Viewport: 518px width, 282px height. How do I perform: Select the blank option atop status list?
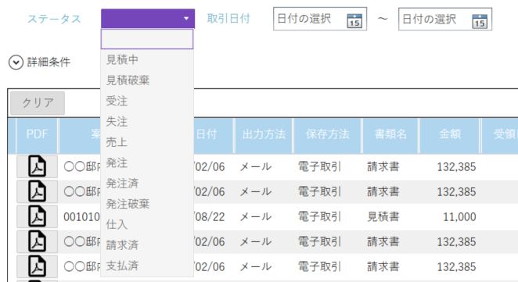pos(147,39)
